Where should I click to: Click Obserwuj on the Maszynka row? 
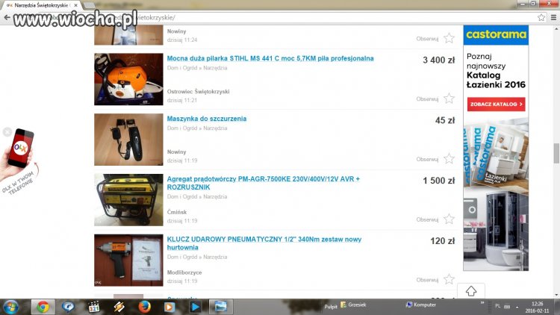427,159
